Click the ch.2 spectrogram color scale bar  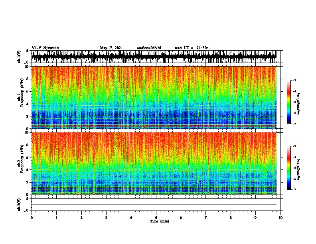pos(288,168)
